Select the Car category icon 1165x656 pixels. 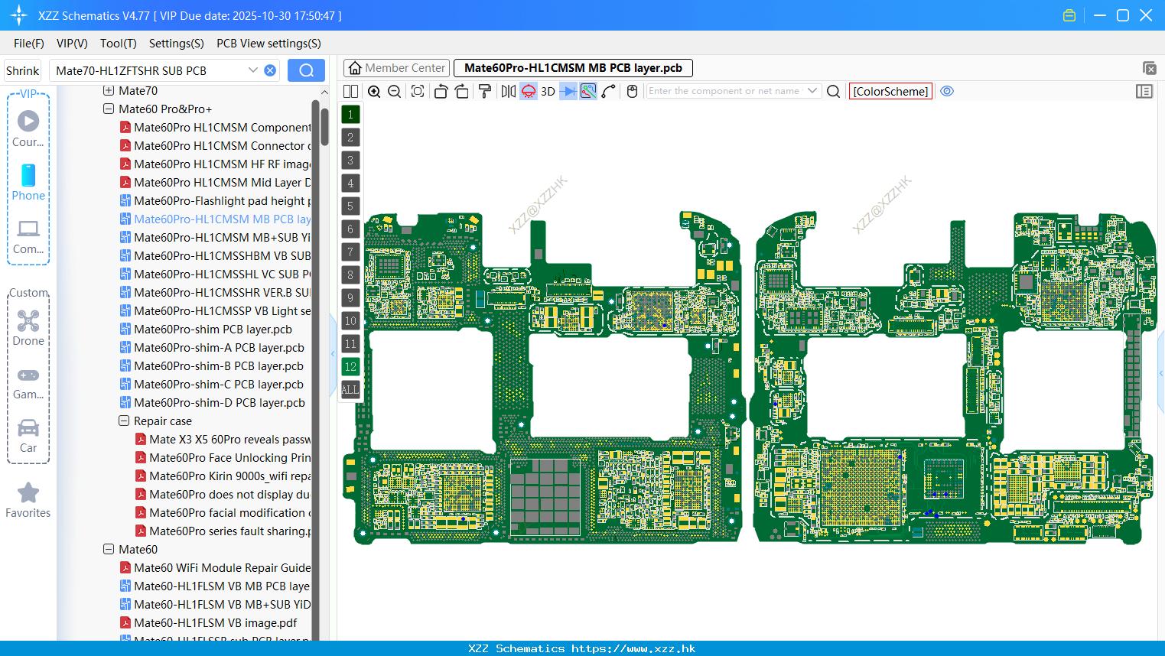[x=28, y=435]
